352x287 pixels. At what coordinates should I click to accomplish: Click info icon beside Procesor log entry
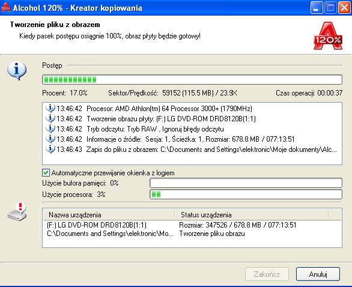[x=50, y=109]
